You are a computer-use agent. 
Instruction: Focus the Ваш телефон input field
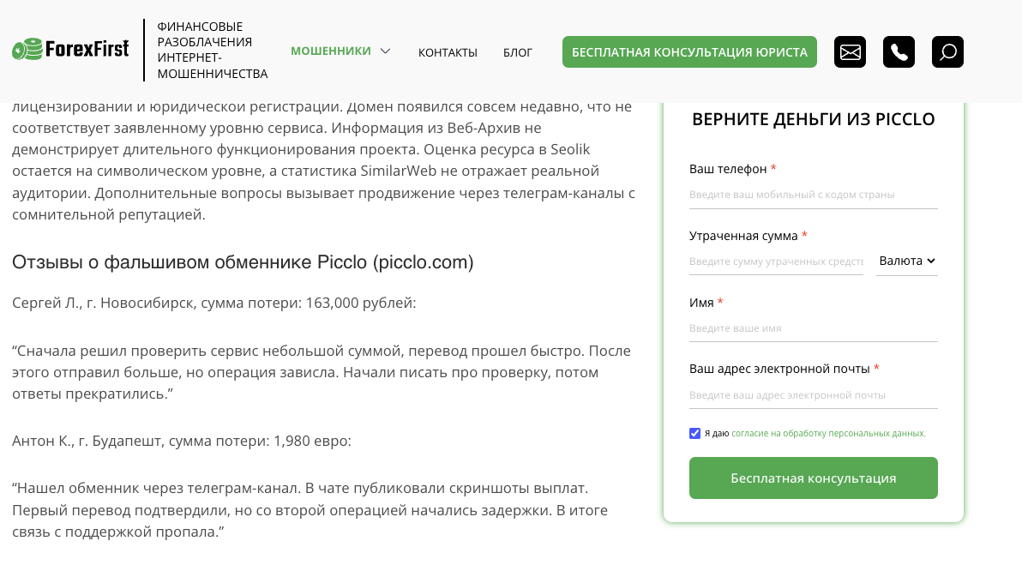coord(813,195)
